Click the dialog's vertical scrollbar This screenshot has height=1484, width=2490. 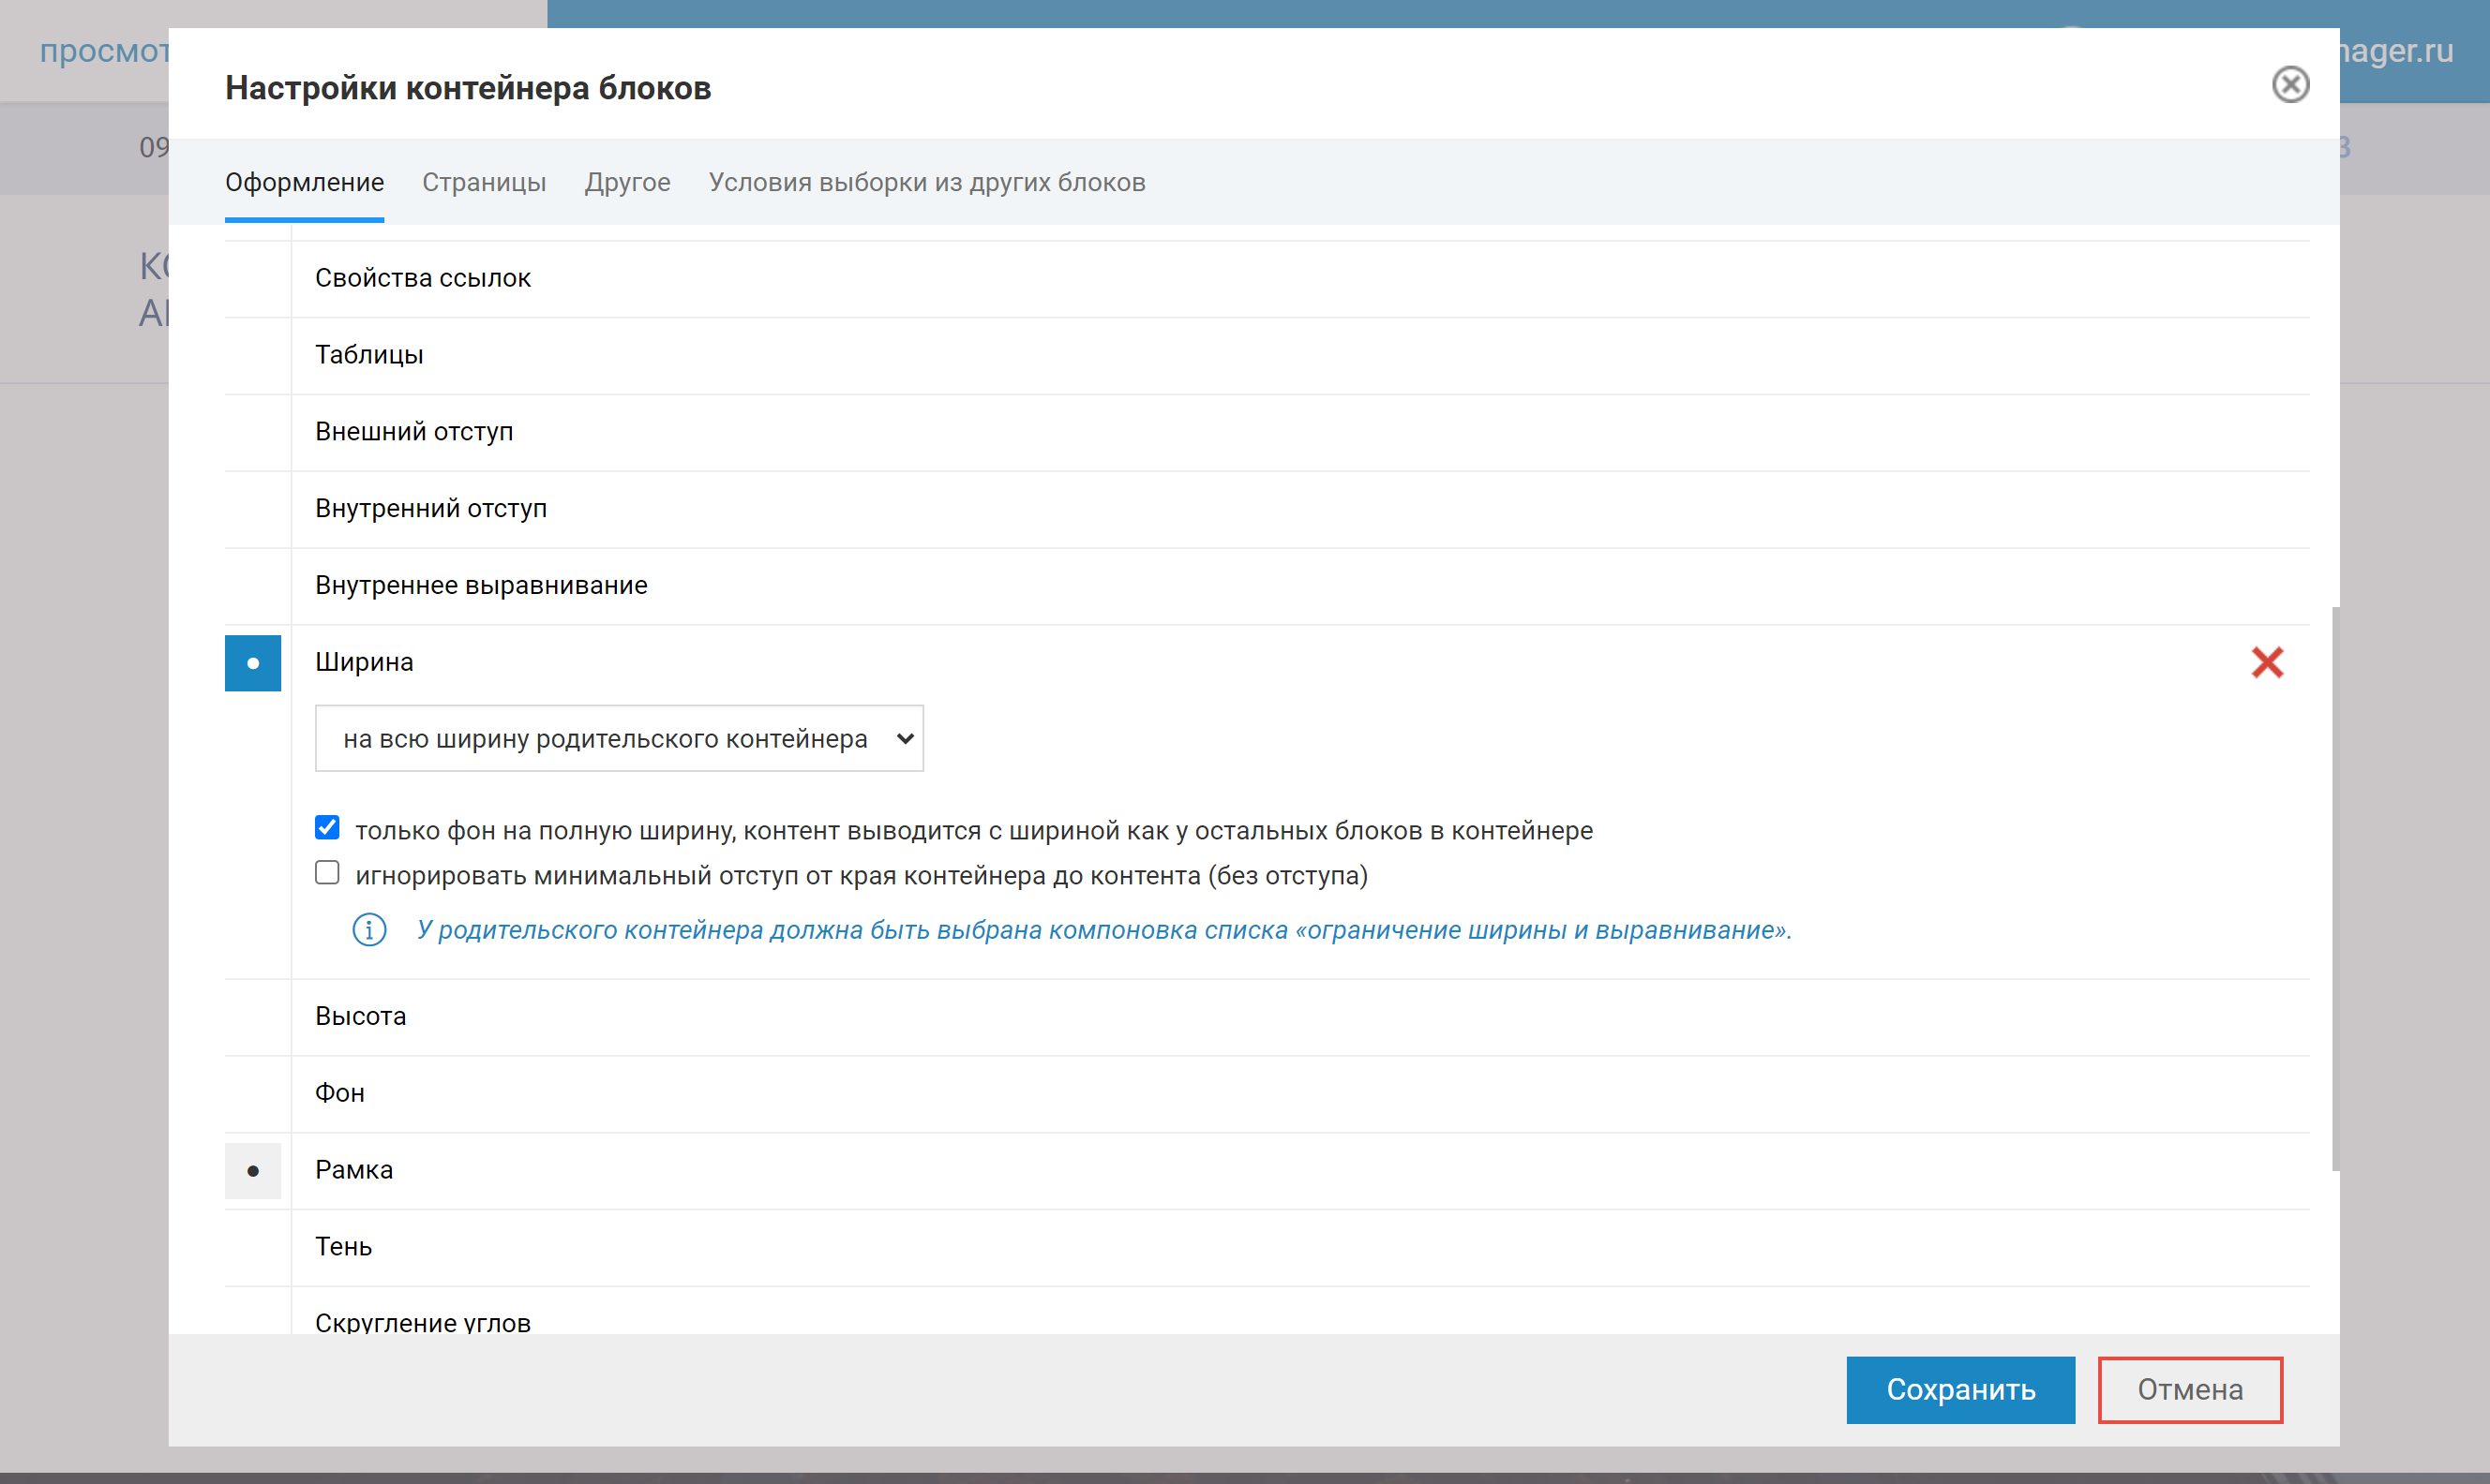click(2335, 888)
